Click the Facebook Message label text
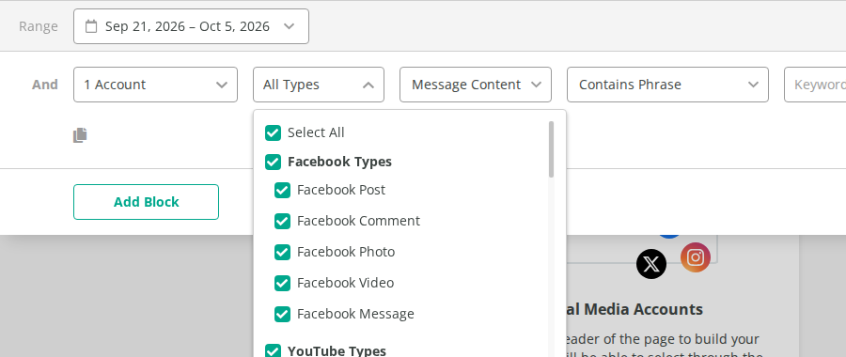This screenshot has width=846, height=357. pos(355,314)
